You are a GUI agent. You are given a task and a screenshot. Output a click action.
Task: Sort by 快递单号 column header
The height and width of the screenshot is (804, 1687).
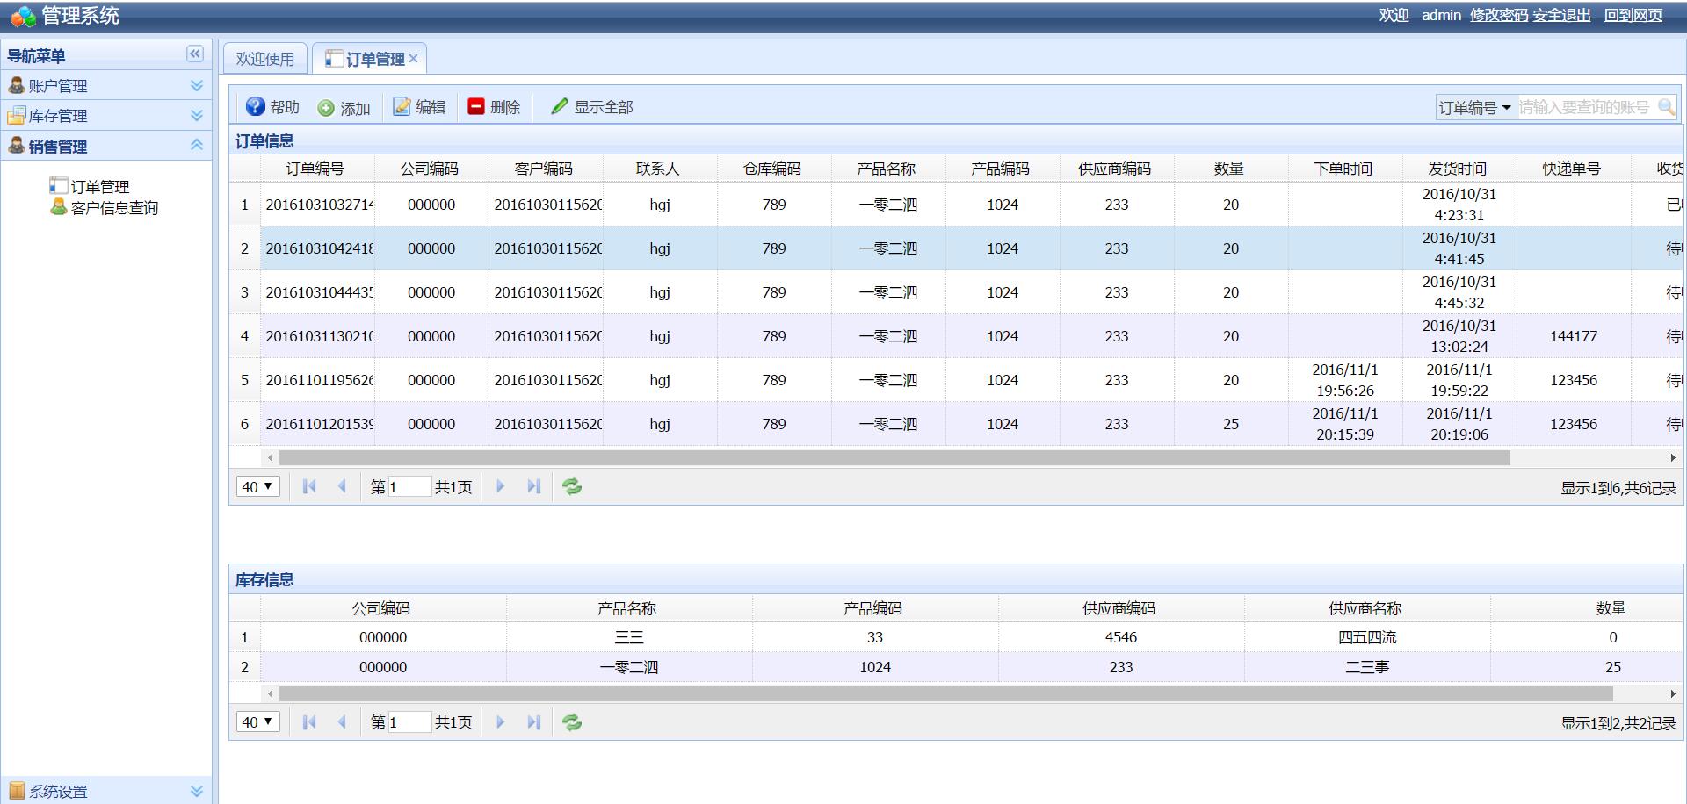pyautogui.click(x=1572, y=169)
